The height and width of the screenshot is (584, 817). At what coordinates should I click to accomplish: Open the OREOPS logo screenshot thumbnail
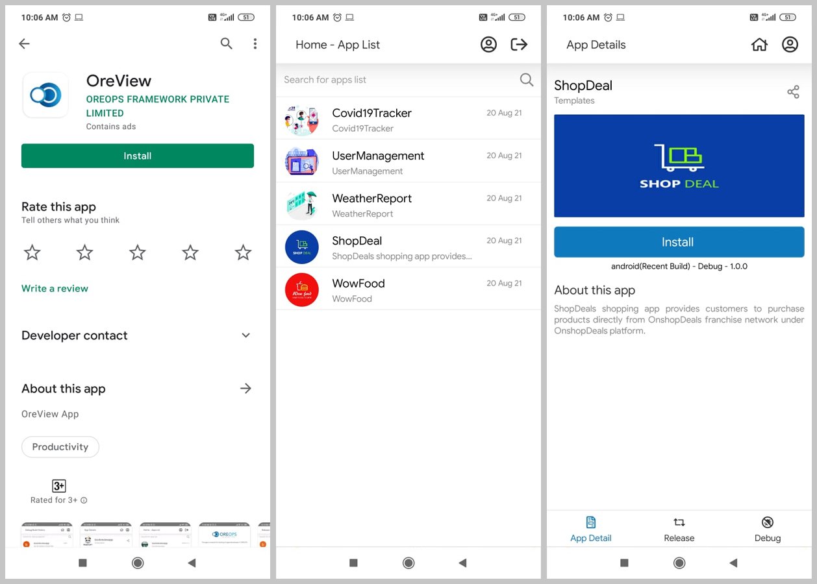click(224, 534)
